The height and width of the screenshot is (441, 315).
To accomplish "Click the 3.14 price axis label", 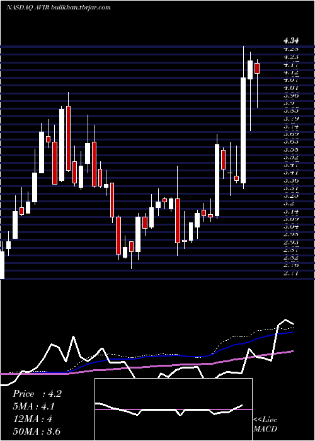I will 291,212.
